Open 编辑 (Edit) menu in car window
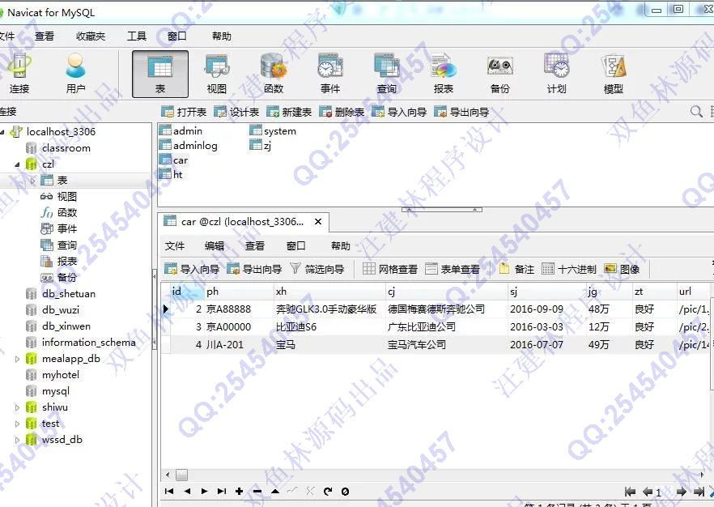This screenshot has width=714, height=507. (215, 246)
